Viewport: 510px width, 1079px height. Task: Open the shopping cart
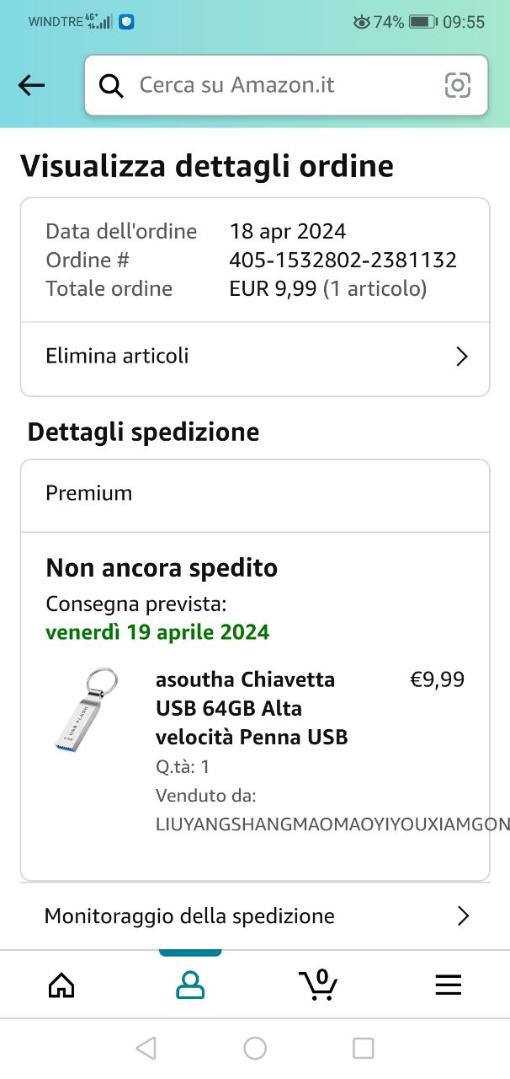point(318,985)
